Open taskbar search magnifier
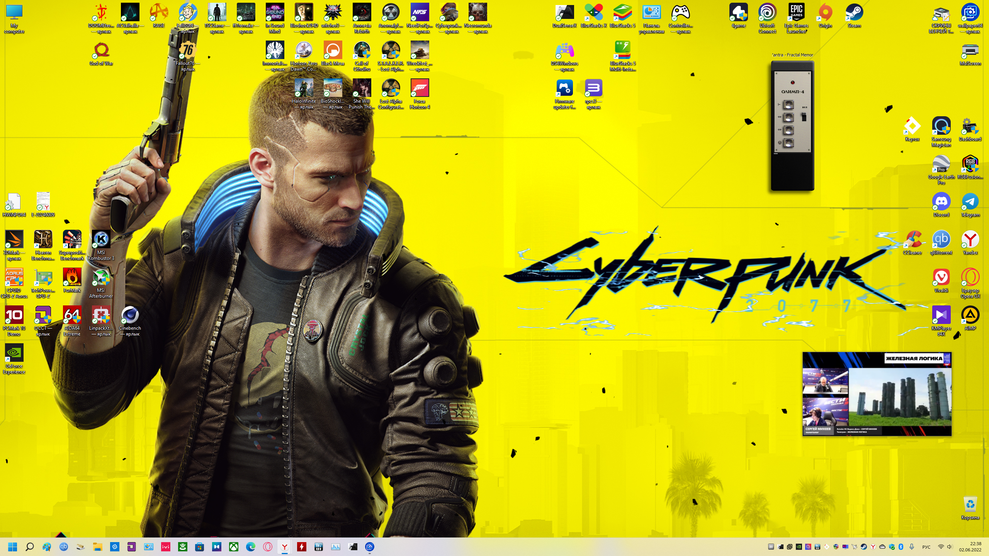The image size is (989, 556). point(30,547)
